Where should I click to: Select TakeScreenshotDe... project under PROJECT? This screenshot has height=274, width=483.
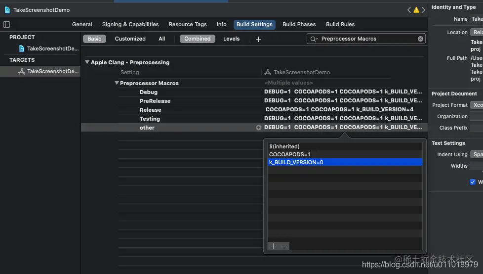pyautogui.click(x=49, y=48)
